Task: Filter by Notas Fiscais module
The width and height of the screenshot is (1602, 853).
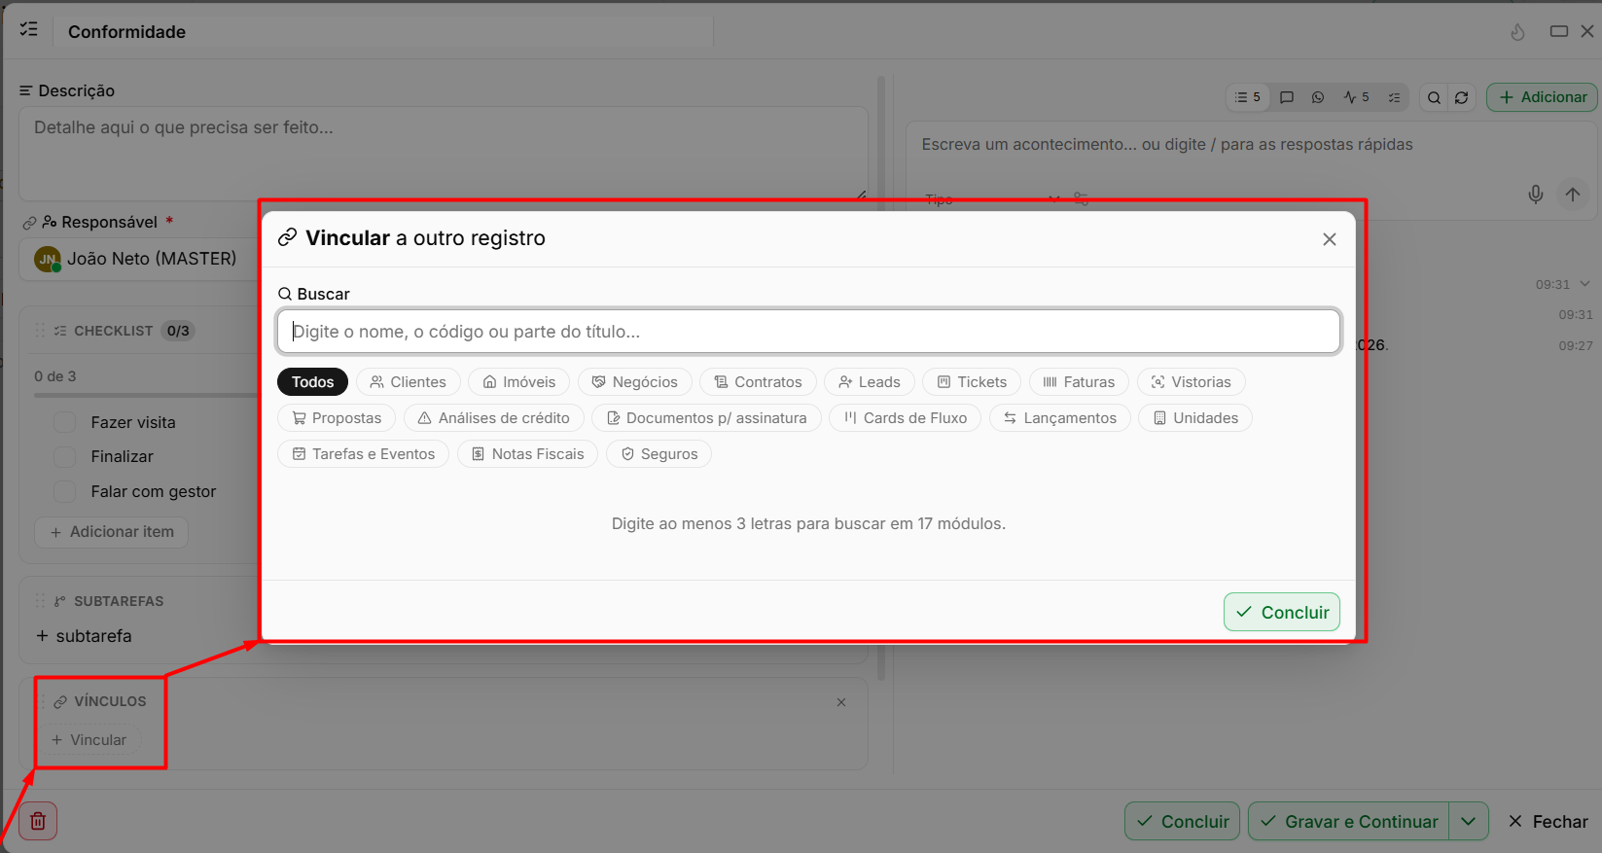Action: click(x=527, y=454)
